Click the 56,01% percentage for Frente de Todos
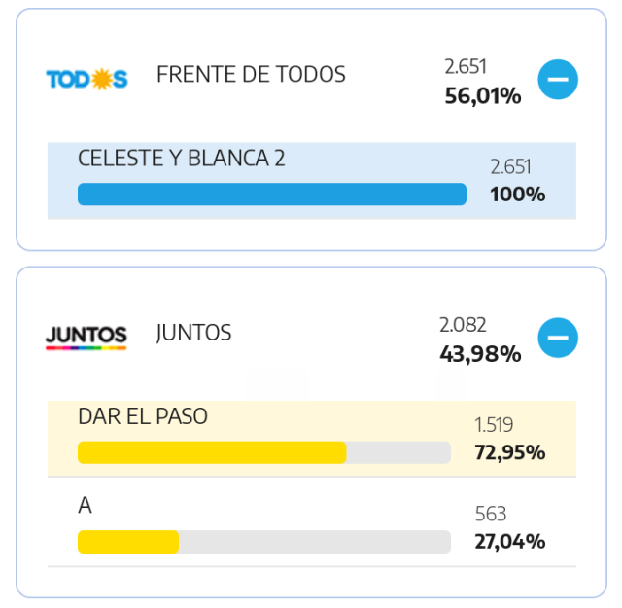The image size is (622, 608). 483,96
